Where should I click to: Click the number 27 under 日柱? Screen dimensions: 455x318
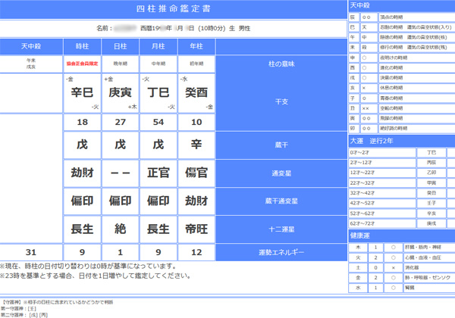pos(120,122)
